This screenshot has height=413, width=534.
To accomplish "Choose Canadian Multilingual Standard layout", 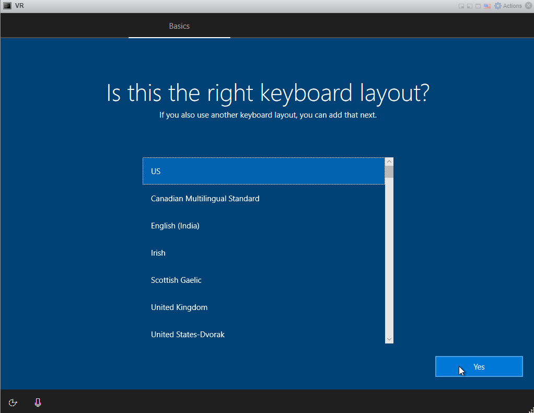I will point(263,198).
